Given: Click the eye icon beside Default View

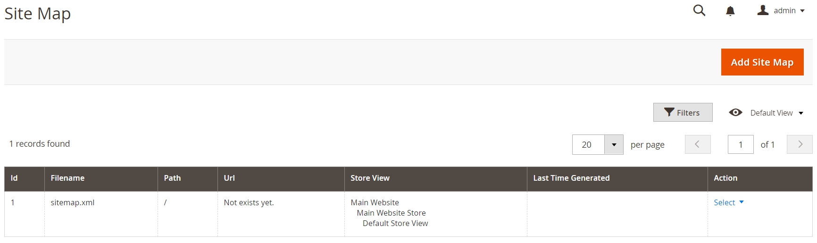Looking at the screenshot, I should click(735, 112).
